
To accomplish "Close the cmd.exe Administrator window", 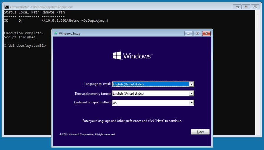I will (255, 7).
